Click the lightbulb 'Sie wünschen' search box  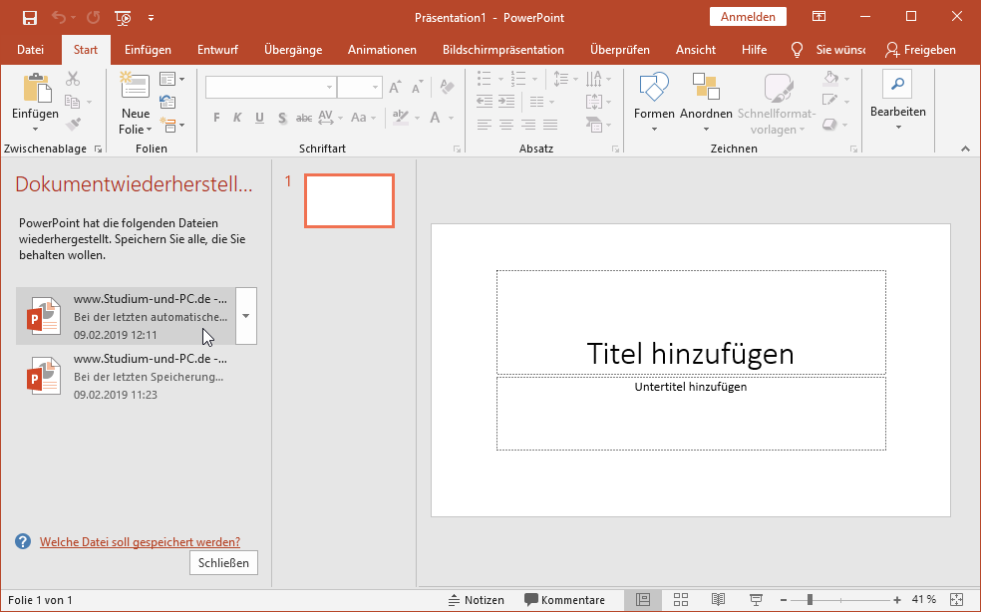(829, 50)
